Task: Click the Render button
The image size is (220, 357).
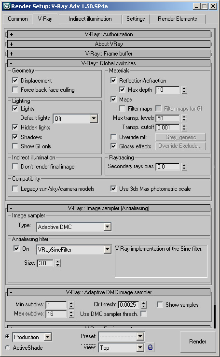Action: tap(198, 341)
